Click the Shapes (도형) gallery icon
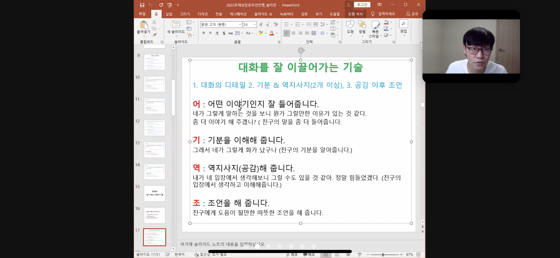 pyautogui.click(x=350, y=25)
